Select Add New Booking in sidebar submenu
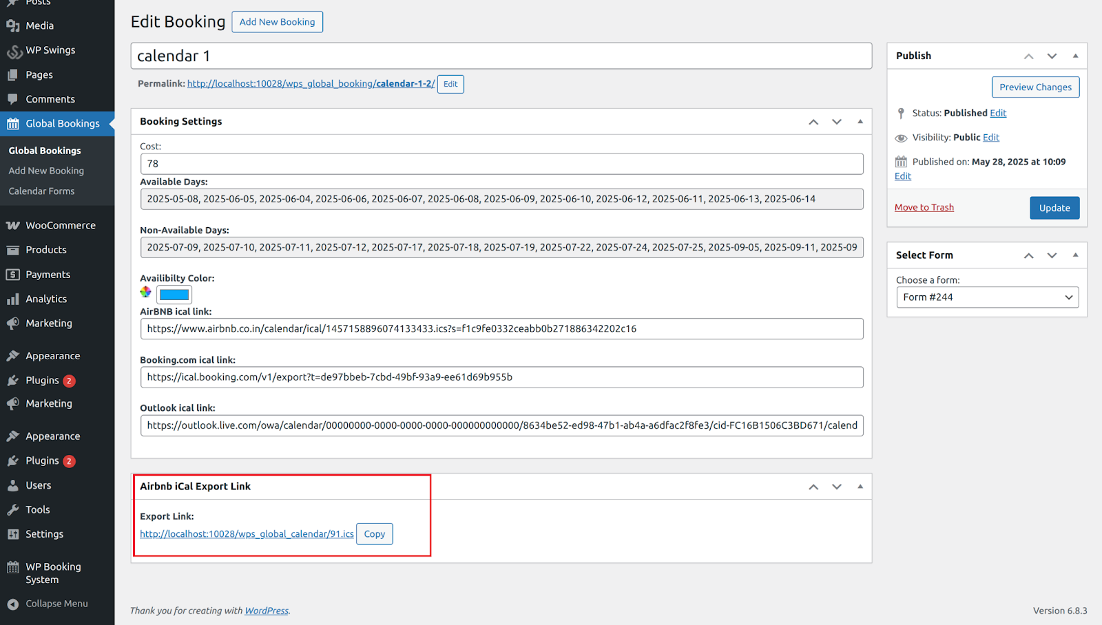The height and width of the screenshot is (625, 1102). click(x=46, y=171)
